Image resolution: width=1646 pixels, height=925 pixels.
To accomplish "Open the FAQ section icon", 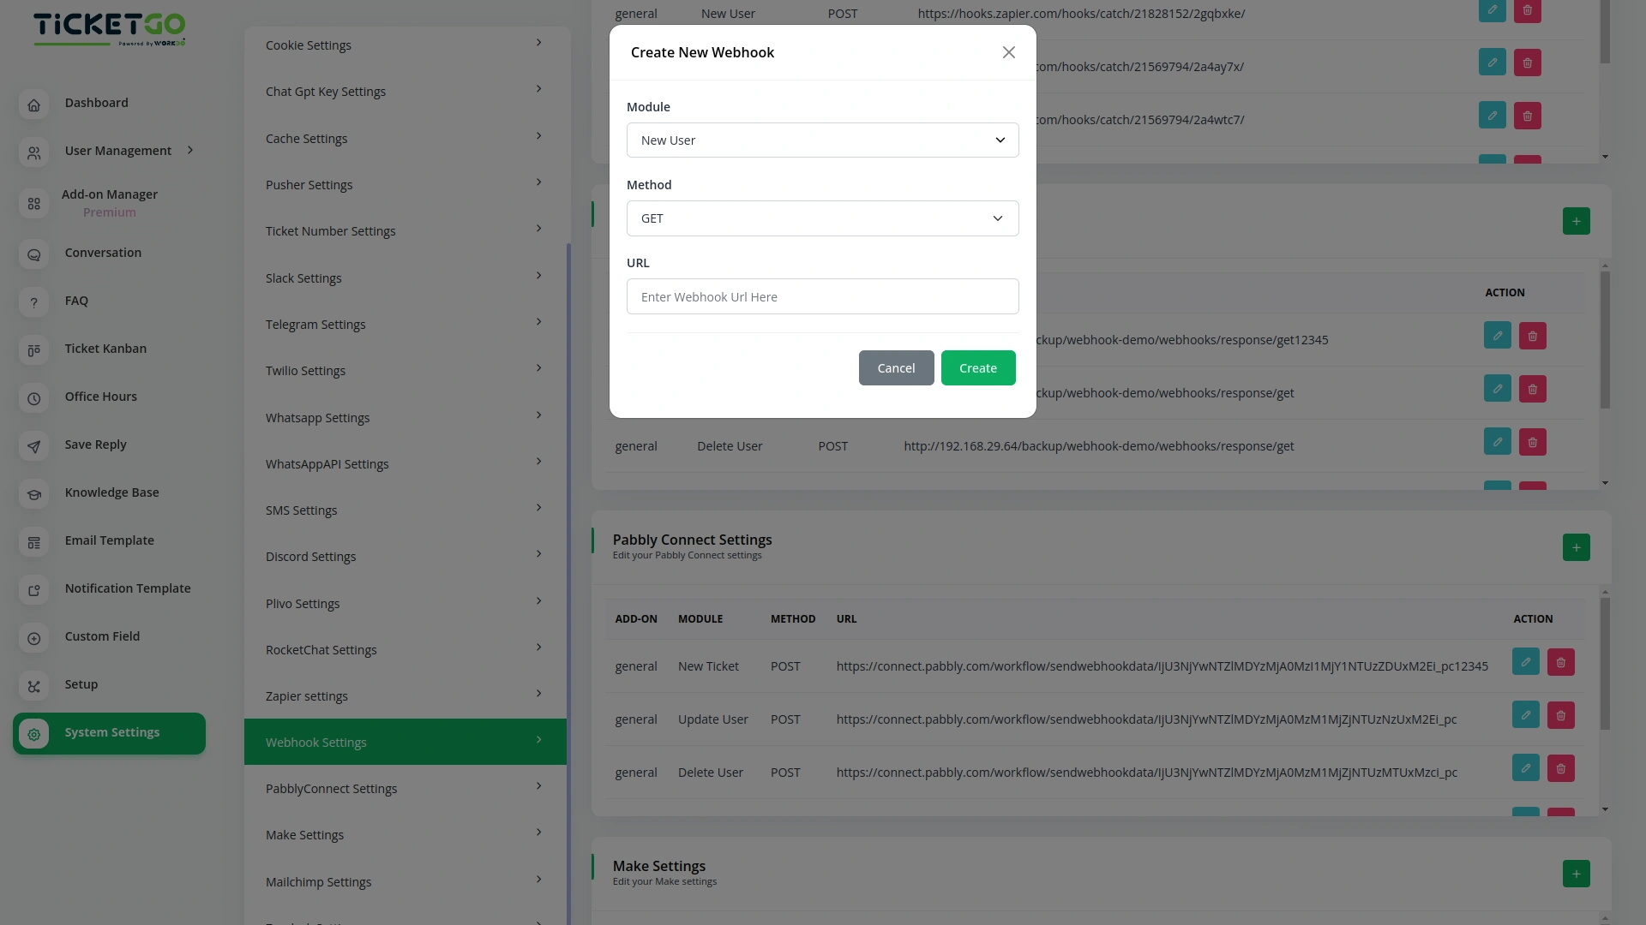I will (x=34, y=302).
